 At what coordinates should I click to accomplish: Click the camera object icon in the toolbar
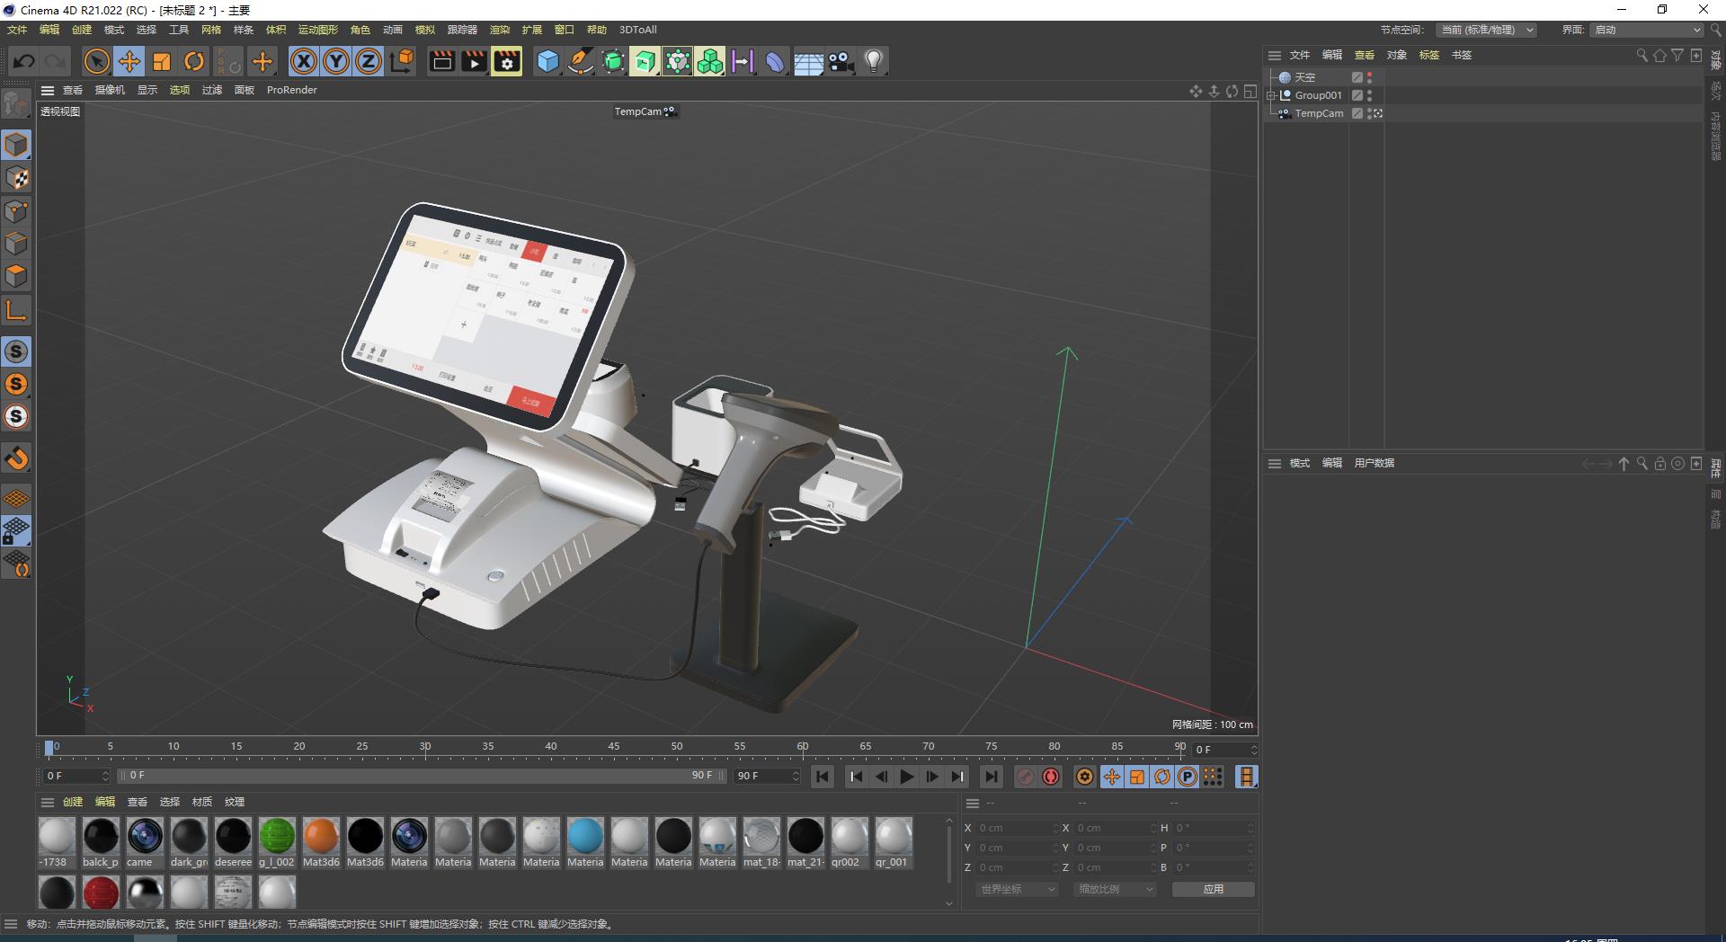click(x=841, y=61)
